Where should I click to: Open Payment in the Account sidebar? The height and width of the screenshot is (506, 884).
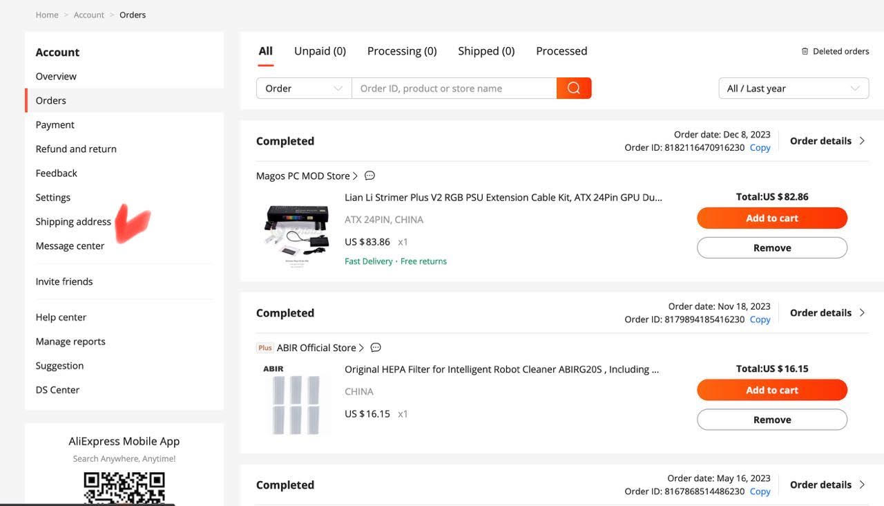[x=55, y=124]
